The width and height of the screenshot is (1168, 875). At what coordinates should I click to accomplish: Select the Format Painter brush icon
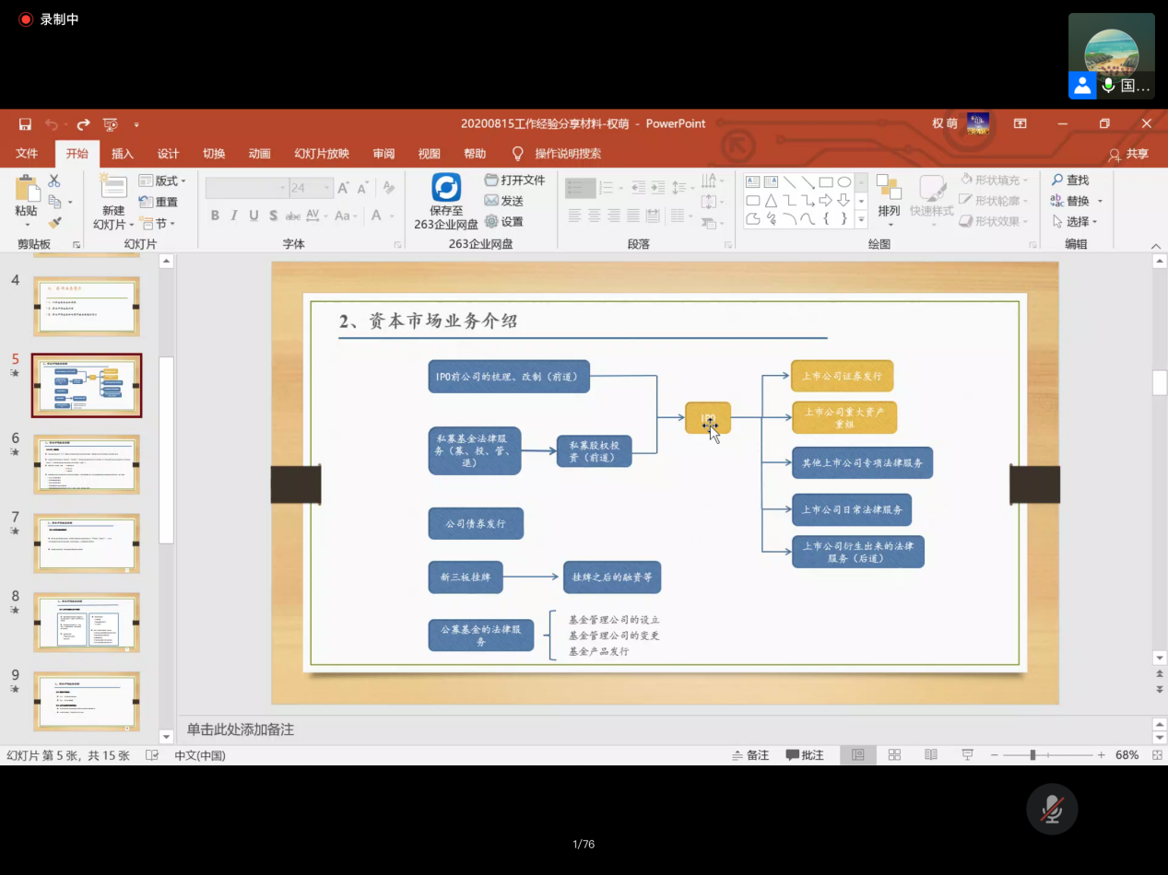click(54, 222)
